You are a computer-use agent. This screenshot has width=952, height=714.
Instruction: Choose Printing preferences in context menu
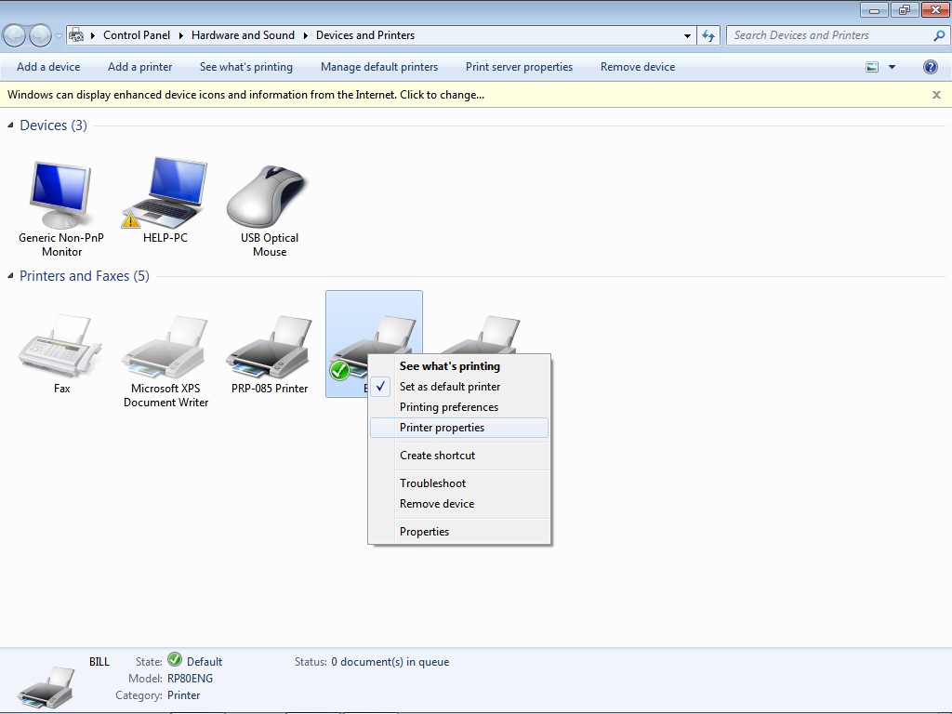tap(449, 407)
